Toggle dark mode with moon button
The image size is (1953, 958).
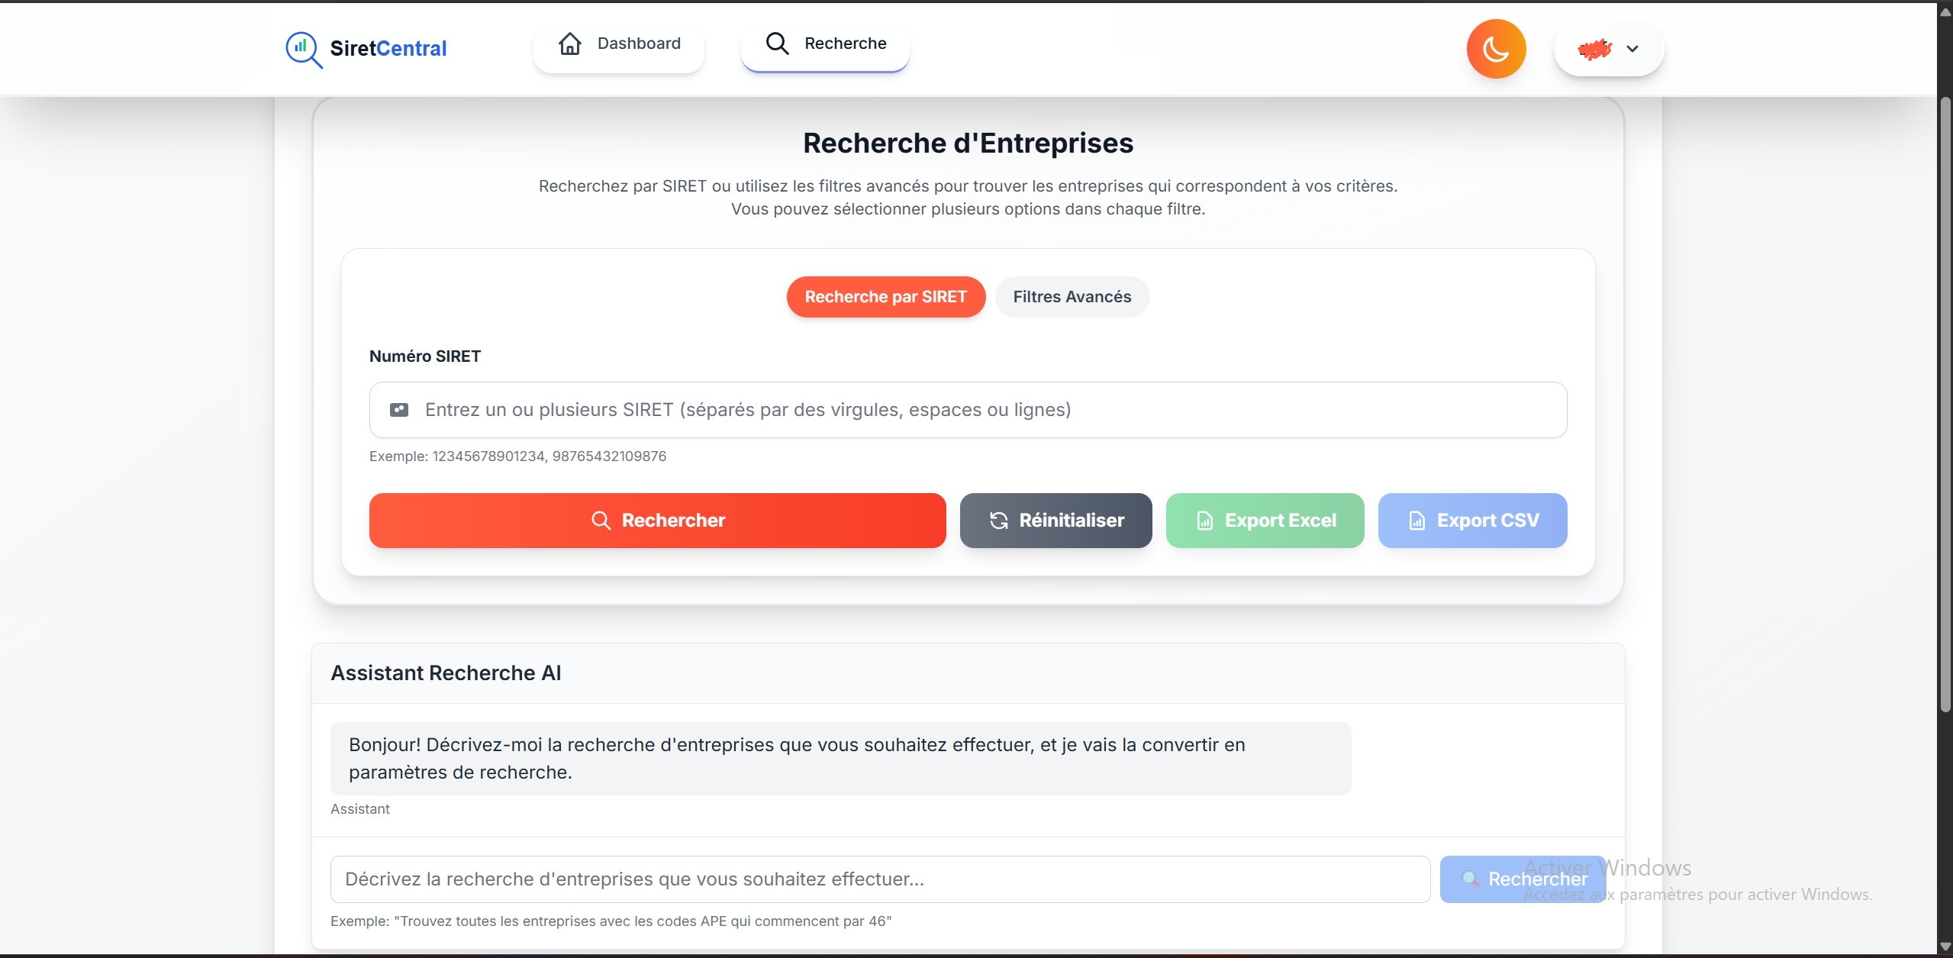click(x=1495, y=49)
